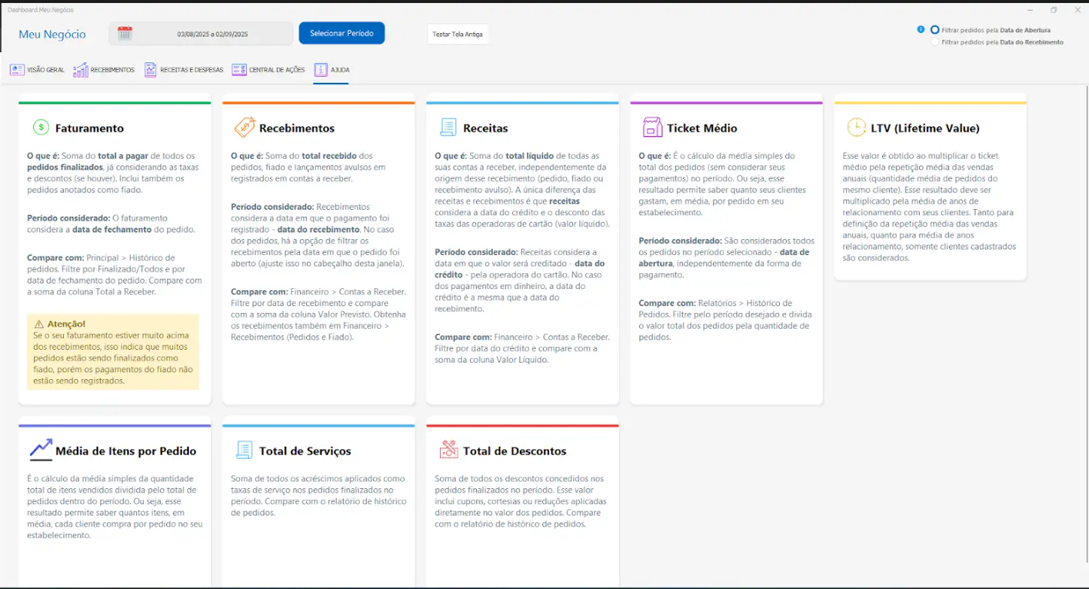The height and width of the screenshot is (589, 1089).
Task: Open the Receitas e Despesas tab
Action: [x=184, y=70]
